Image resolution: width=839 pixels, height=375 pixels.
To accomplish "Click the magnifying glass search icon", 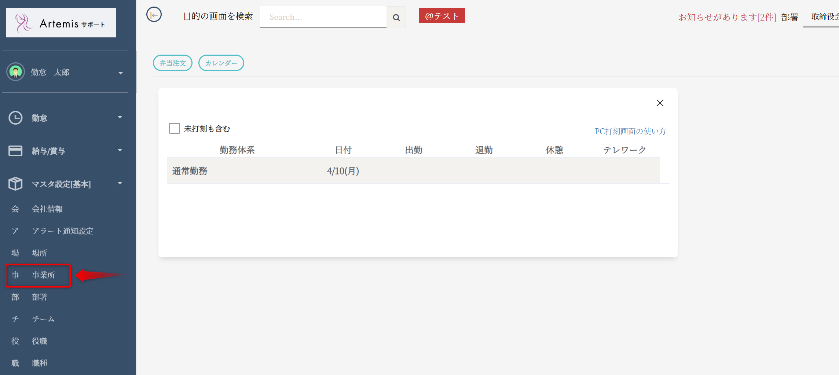I will tap(396, 17).
